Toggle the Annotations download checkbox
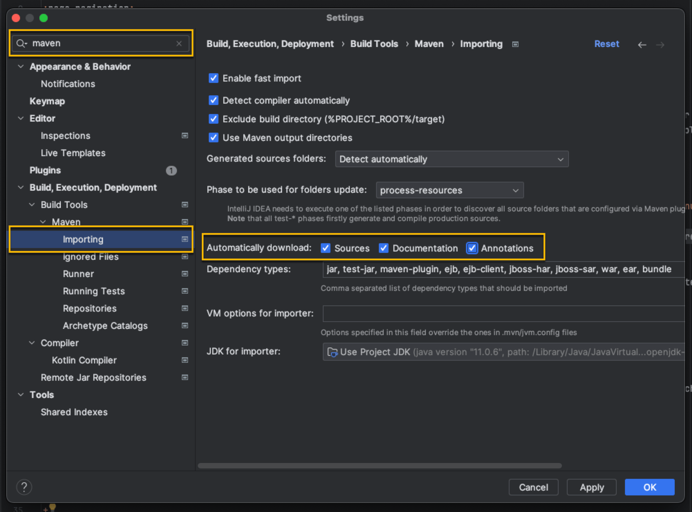This screenshot has height=512, width=692. 472,248
